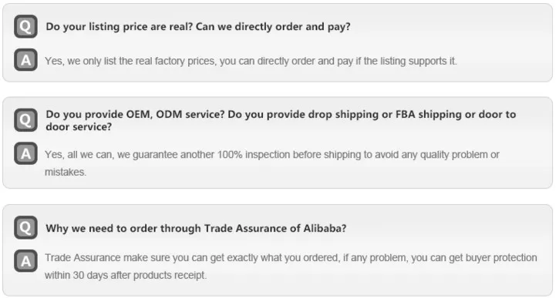Click the answer line starting "Yes, all we can"

pyautogui.click(x=272, y=155)
